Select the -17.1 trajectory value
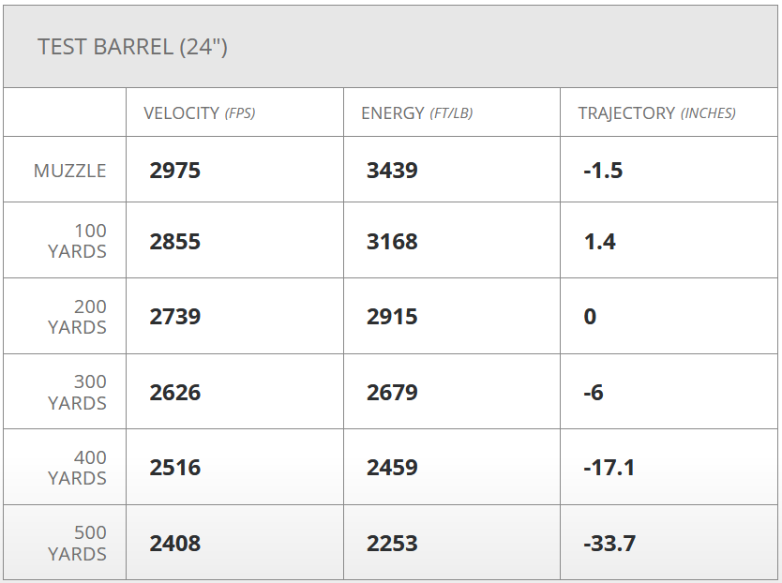This screenshot has width=782, height=583. pyautogui.click(x=609, y=468)
